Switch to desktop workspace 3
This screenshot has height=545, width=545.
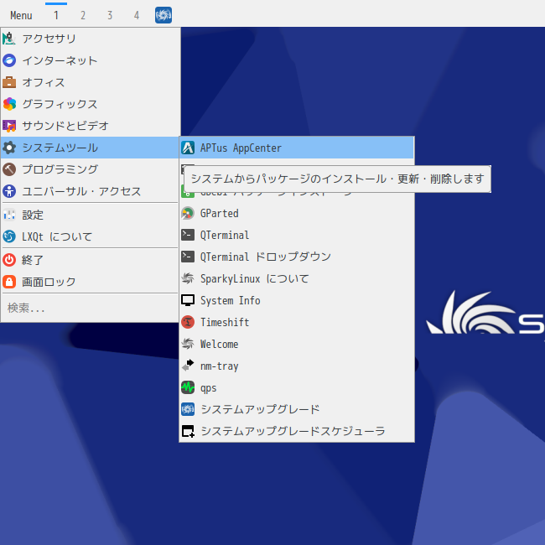pyautogui.click(x=110, y=15)
